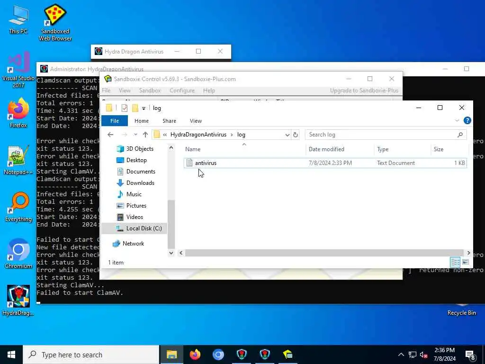Open Chromium desktop shortcut
Image resolution: width=485 pixels, height=364 pixels.
tap(18, 254)
